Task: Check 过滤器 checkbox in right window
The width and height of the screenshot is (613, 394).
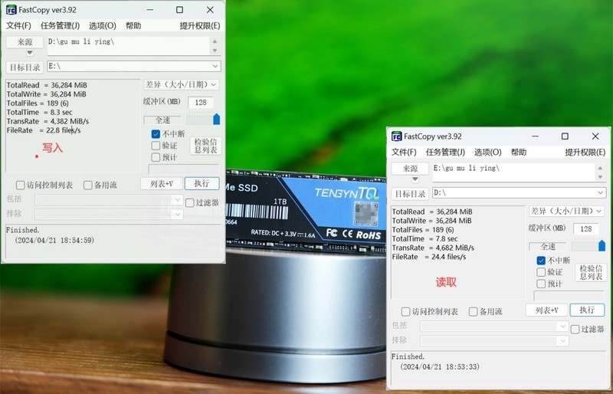Action: click(575, 329)
